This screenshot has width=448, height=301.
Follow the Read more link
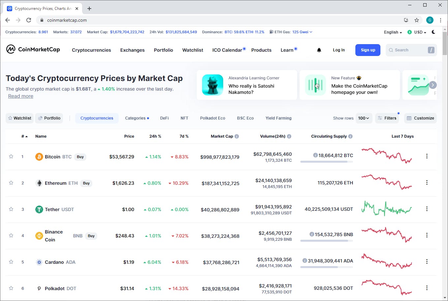(21, 96)
